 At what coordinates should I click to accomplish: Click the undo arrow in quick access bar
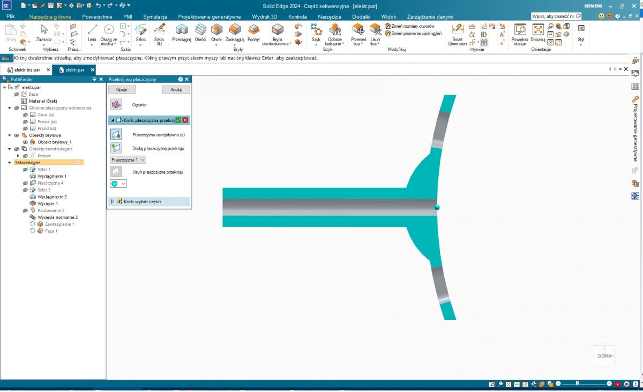coord(98,5)
